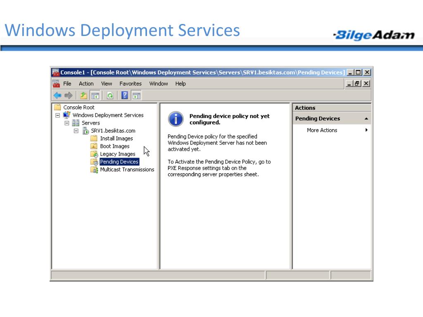The height and width of the screenshot is (317, 423).
Task: Select SRV1.besiktas.com tree label
Action: click(x=113, y=131)
